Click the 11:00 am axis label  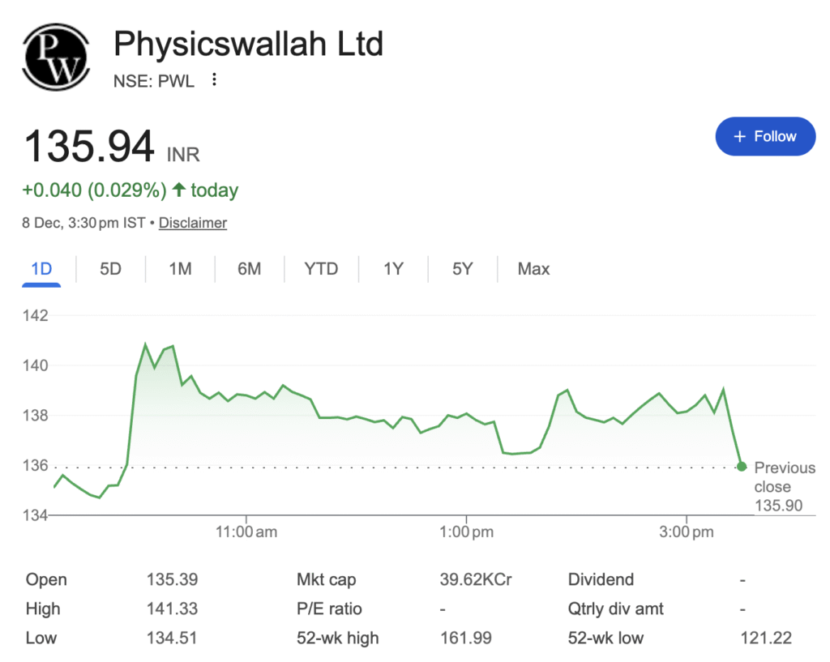click(246, 532)
